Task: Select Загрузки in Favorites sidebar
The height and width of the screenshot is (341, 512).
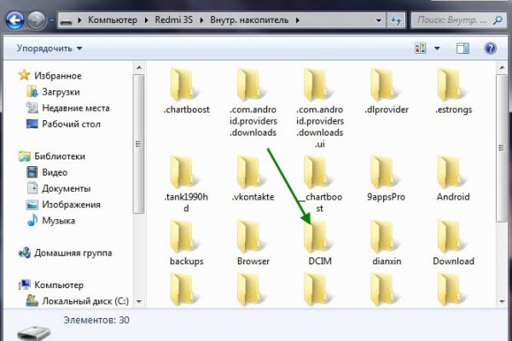Action: (x=61, y=92)
